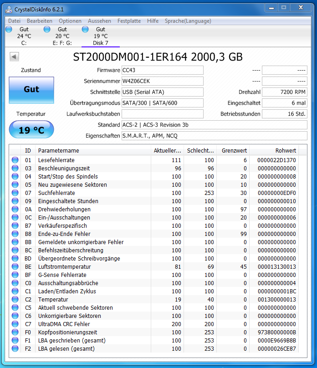Click status orb for UltraDMA CRC Fehler row
This screenshot has width=317, height=368.
[x=15, y=324]
